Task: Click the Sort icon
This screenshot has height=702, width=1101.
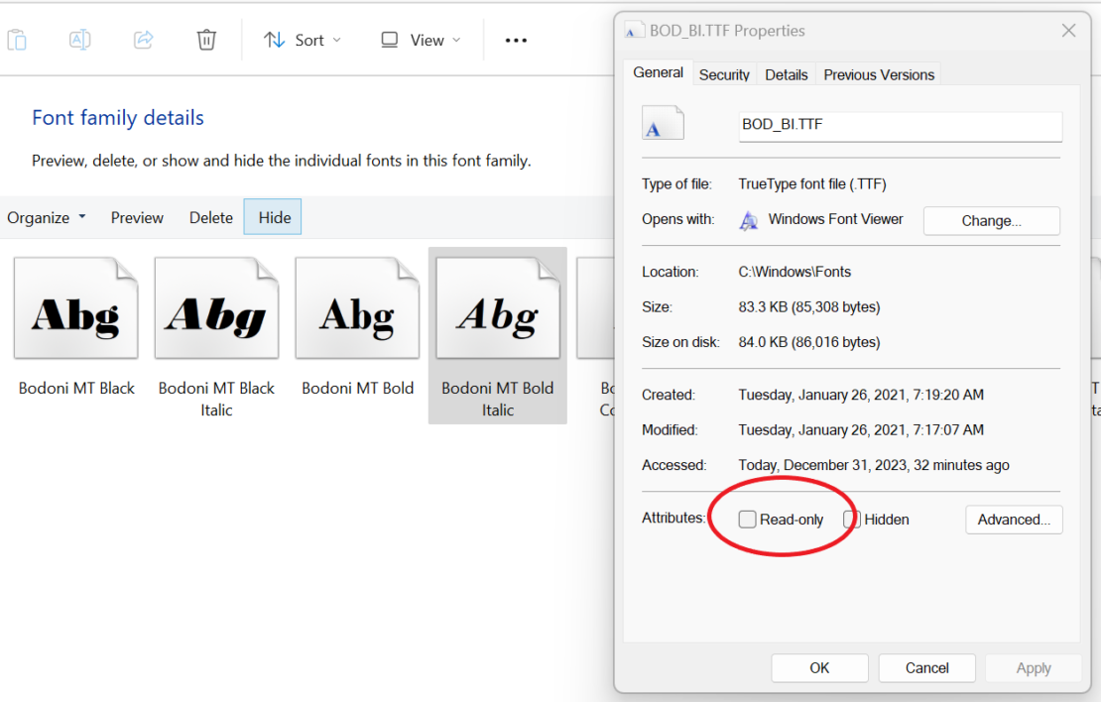Action: point(275,40)
